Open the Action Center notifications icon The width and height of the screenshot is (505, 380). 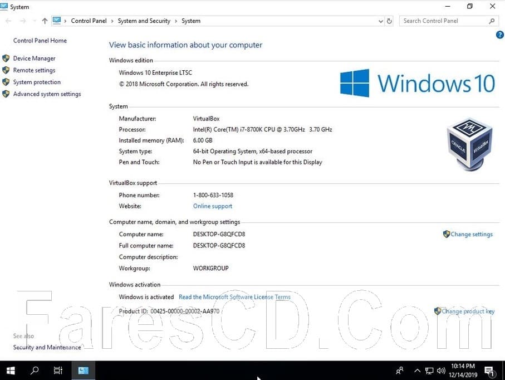tap(489, 371)
